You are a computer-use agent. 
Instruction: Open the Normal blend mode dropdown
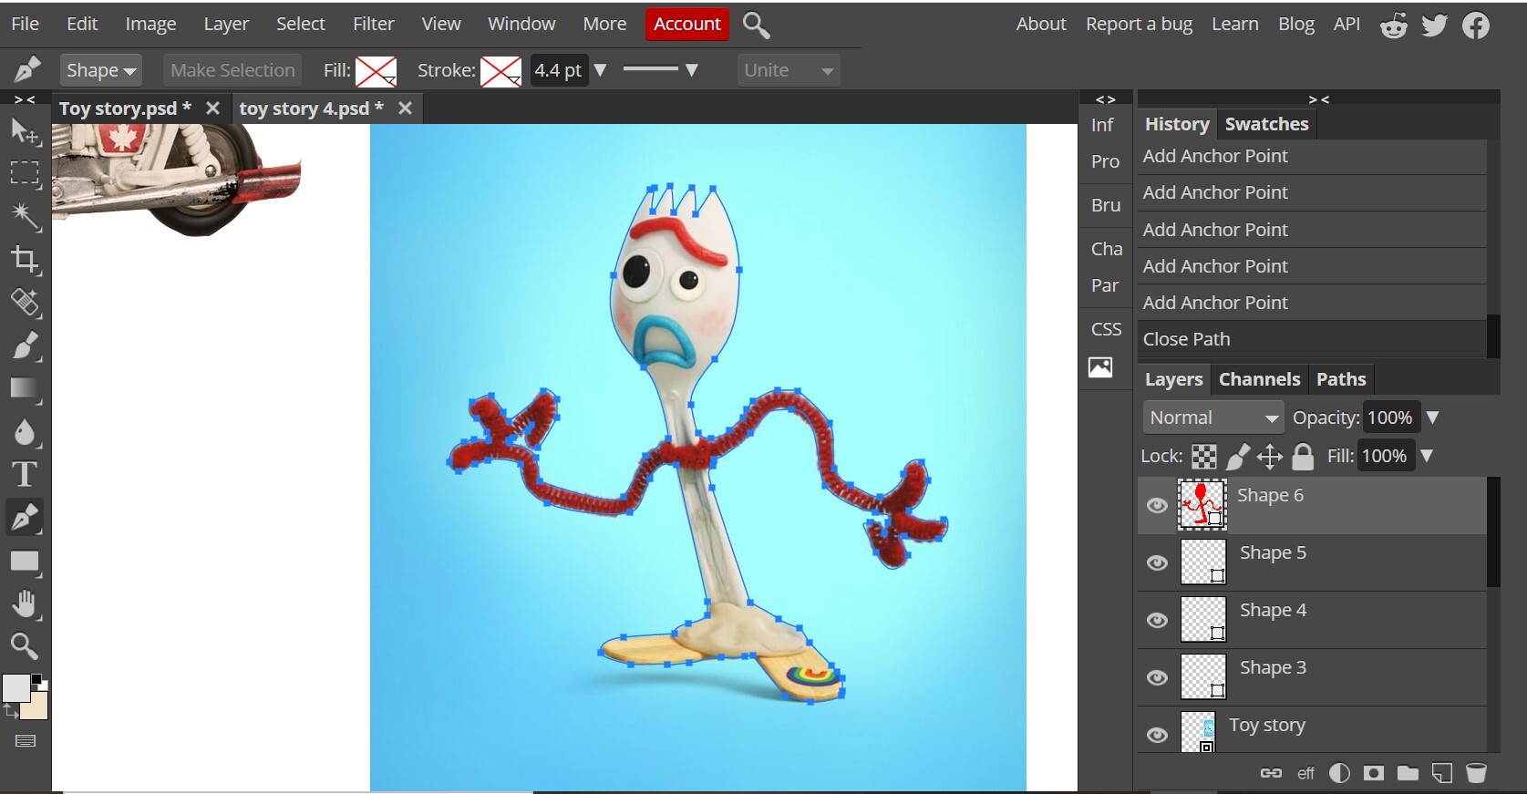click(x=1212, y=418)
